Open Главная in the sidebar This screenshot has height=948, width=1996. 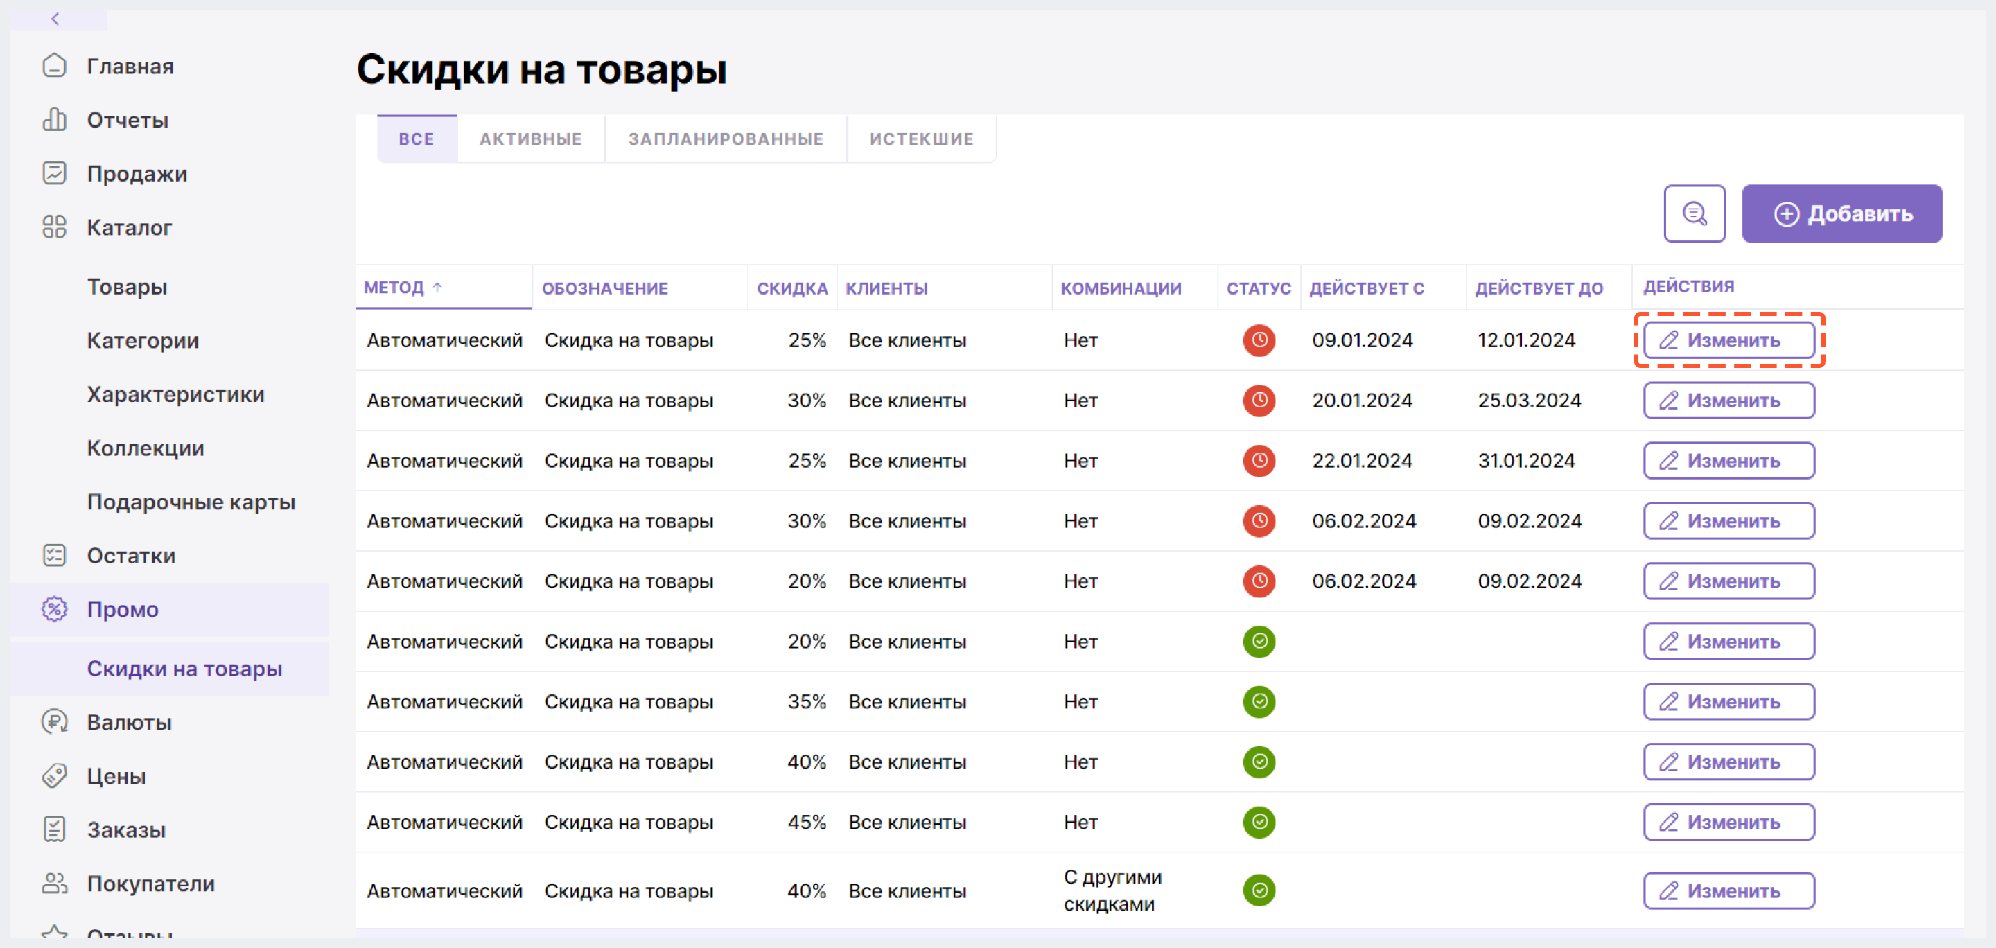pyautogui.click(x=130, y=66)
